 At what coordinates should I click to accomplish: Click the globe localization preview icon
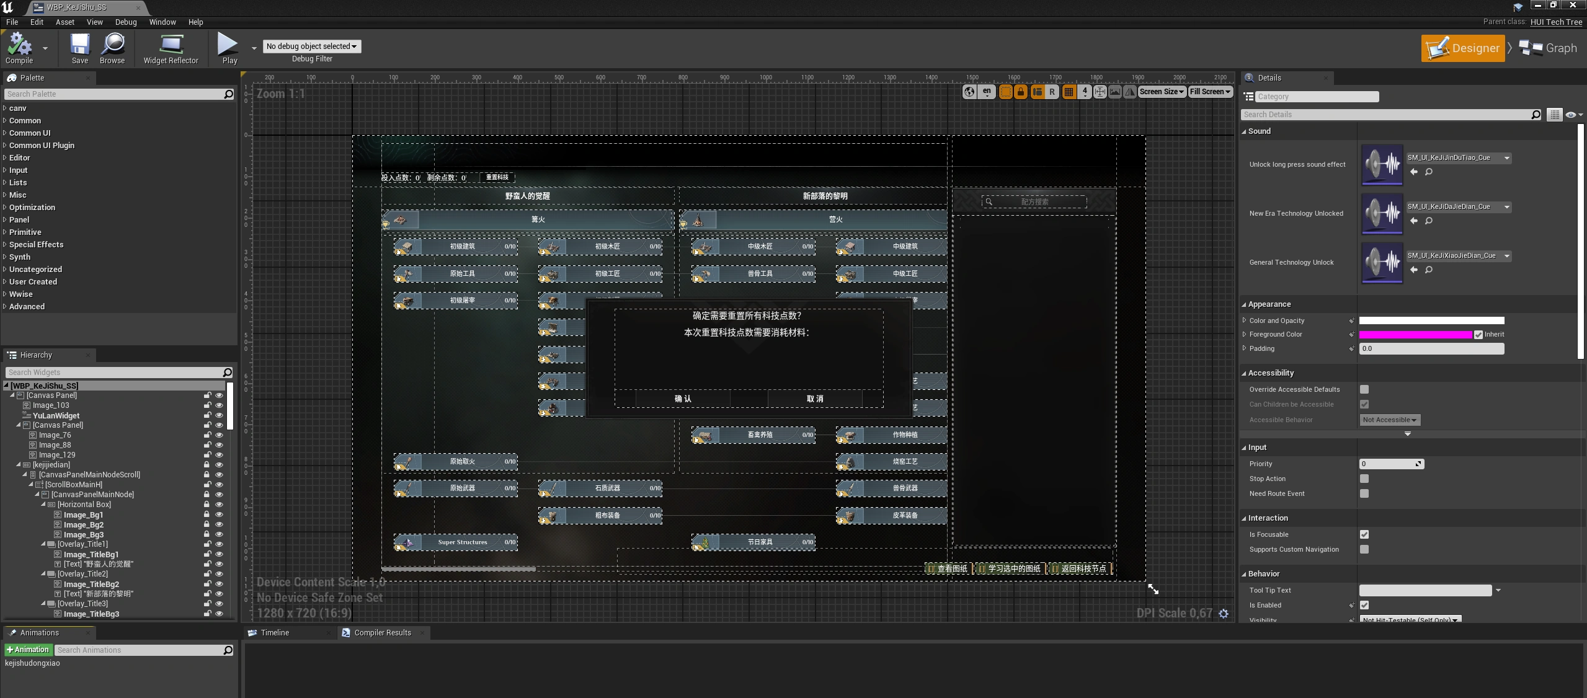pyautogui.click(x=969, y=92)
